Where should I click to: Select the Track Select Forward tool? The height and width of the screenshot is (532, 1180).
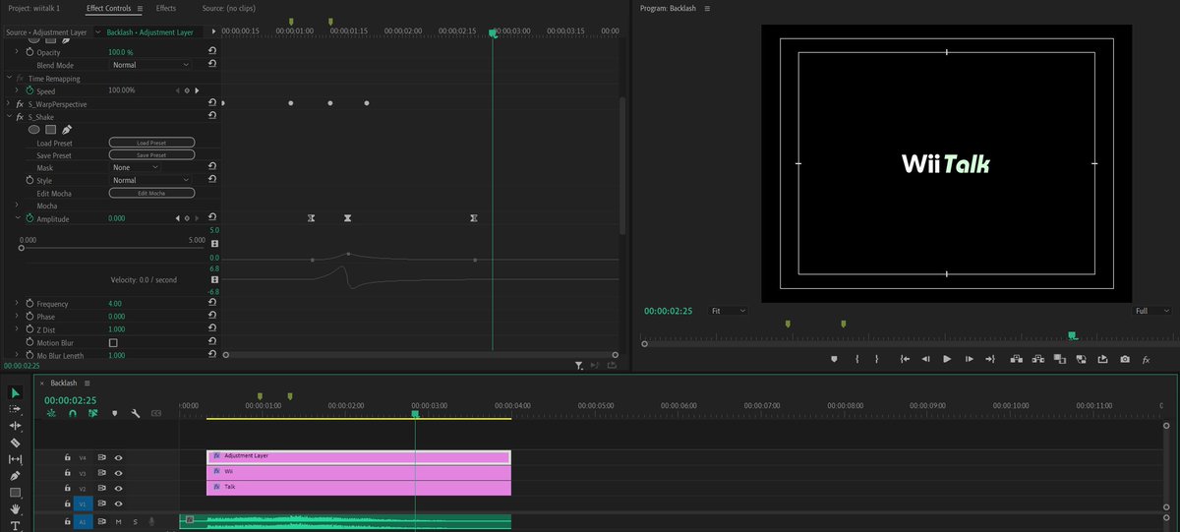click(15, 409)
